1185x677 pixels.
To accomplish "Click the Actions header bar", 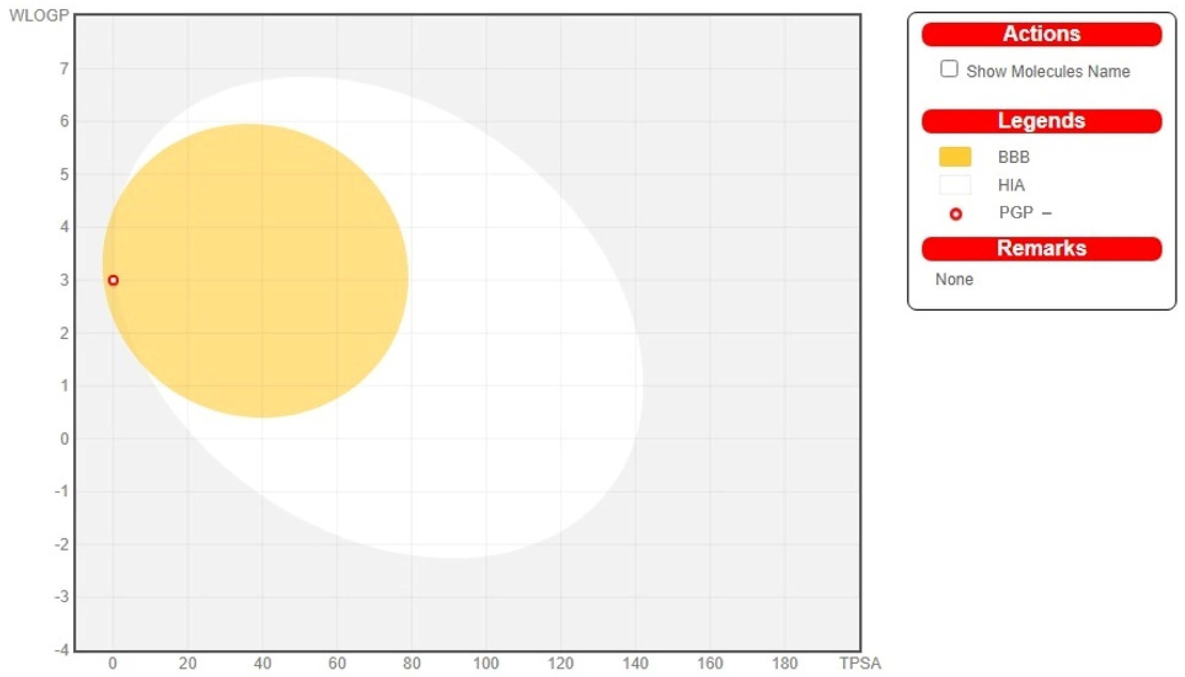I will [1041, 35].
